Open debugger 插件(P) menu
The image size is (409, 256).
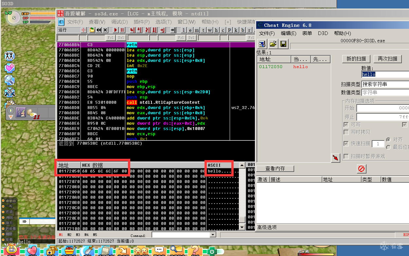click(142, 22)
